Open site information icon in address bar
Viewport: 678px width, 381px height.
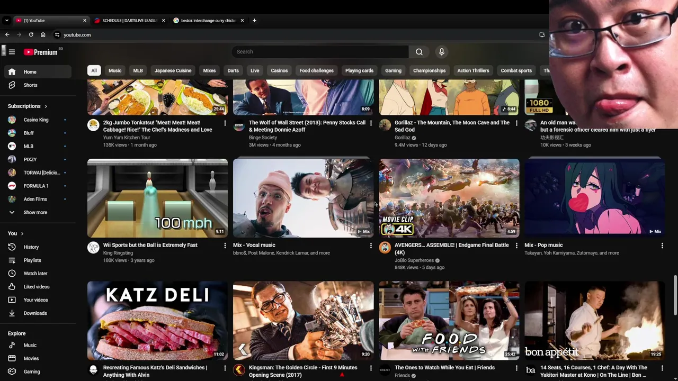click(x=57, y=35)
